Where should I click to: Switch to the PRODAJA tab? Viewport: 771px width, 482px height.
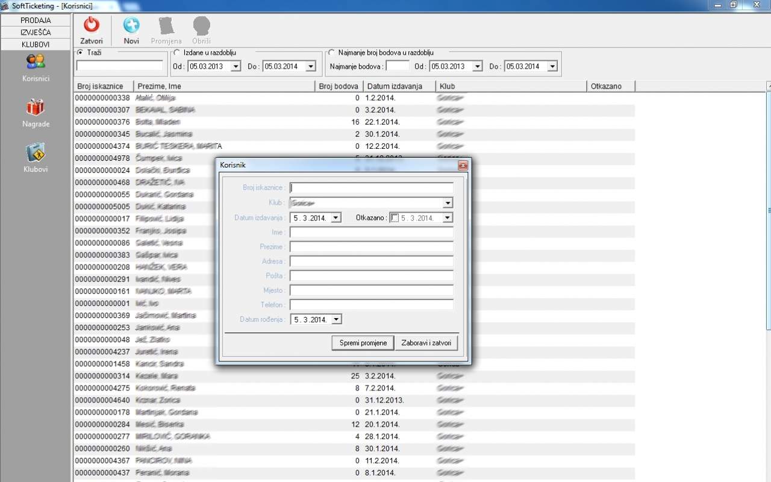(36, 20)
